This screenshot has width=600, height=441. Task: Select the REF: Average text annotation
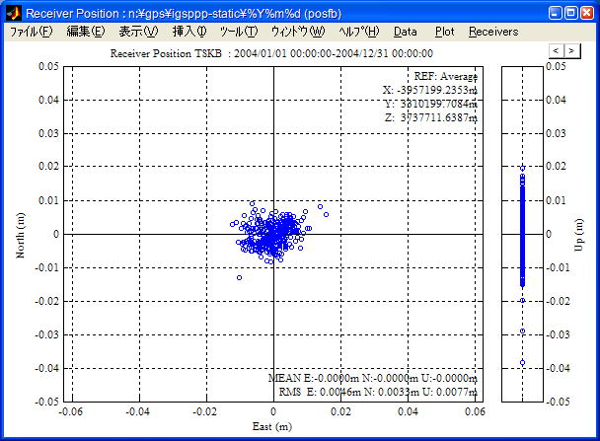pyautogui.click(x=445, y=75)
